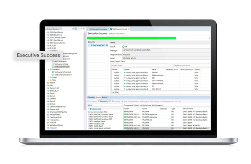Viewport: 251px width, 164px height.
Task: Click the functionaltest project icon
Action: (49, 115)
